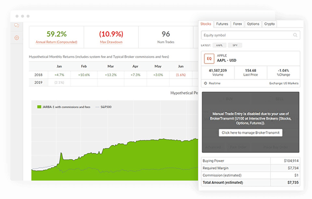Open the Crypto tab
This screenshot has width=312, height=199.
coord(269,24)
